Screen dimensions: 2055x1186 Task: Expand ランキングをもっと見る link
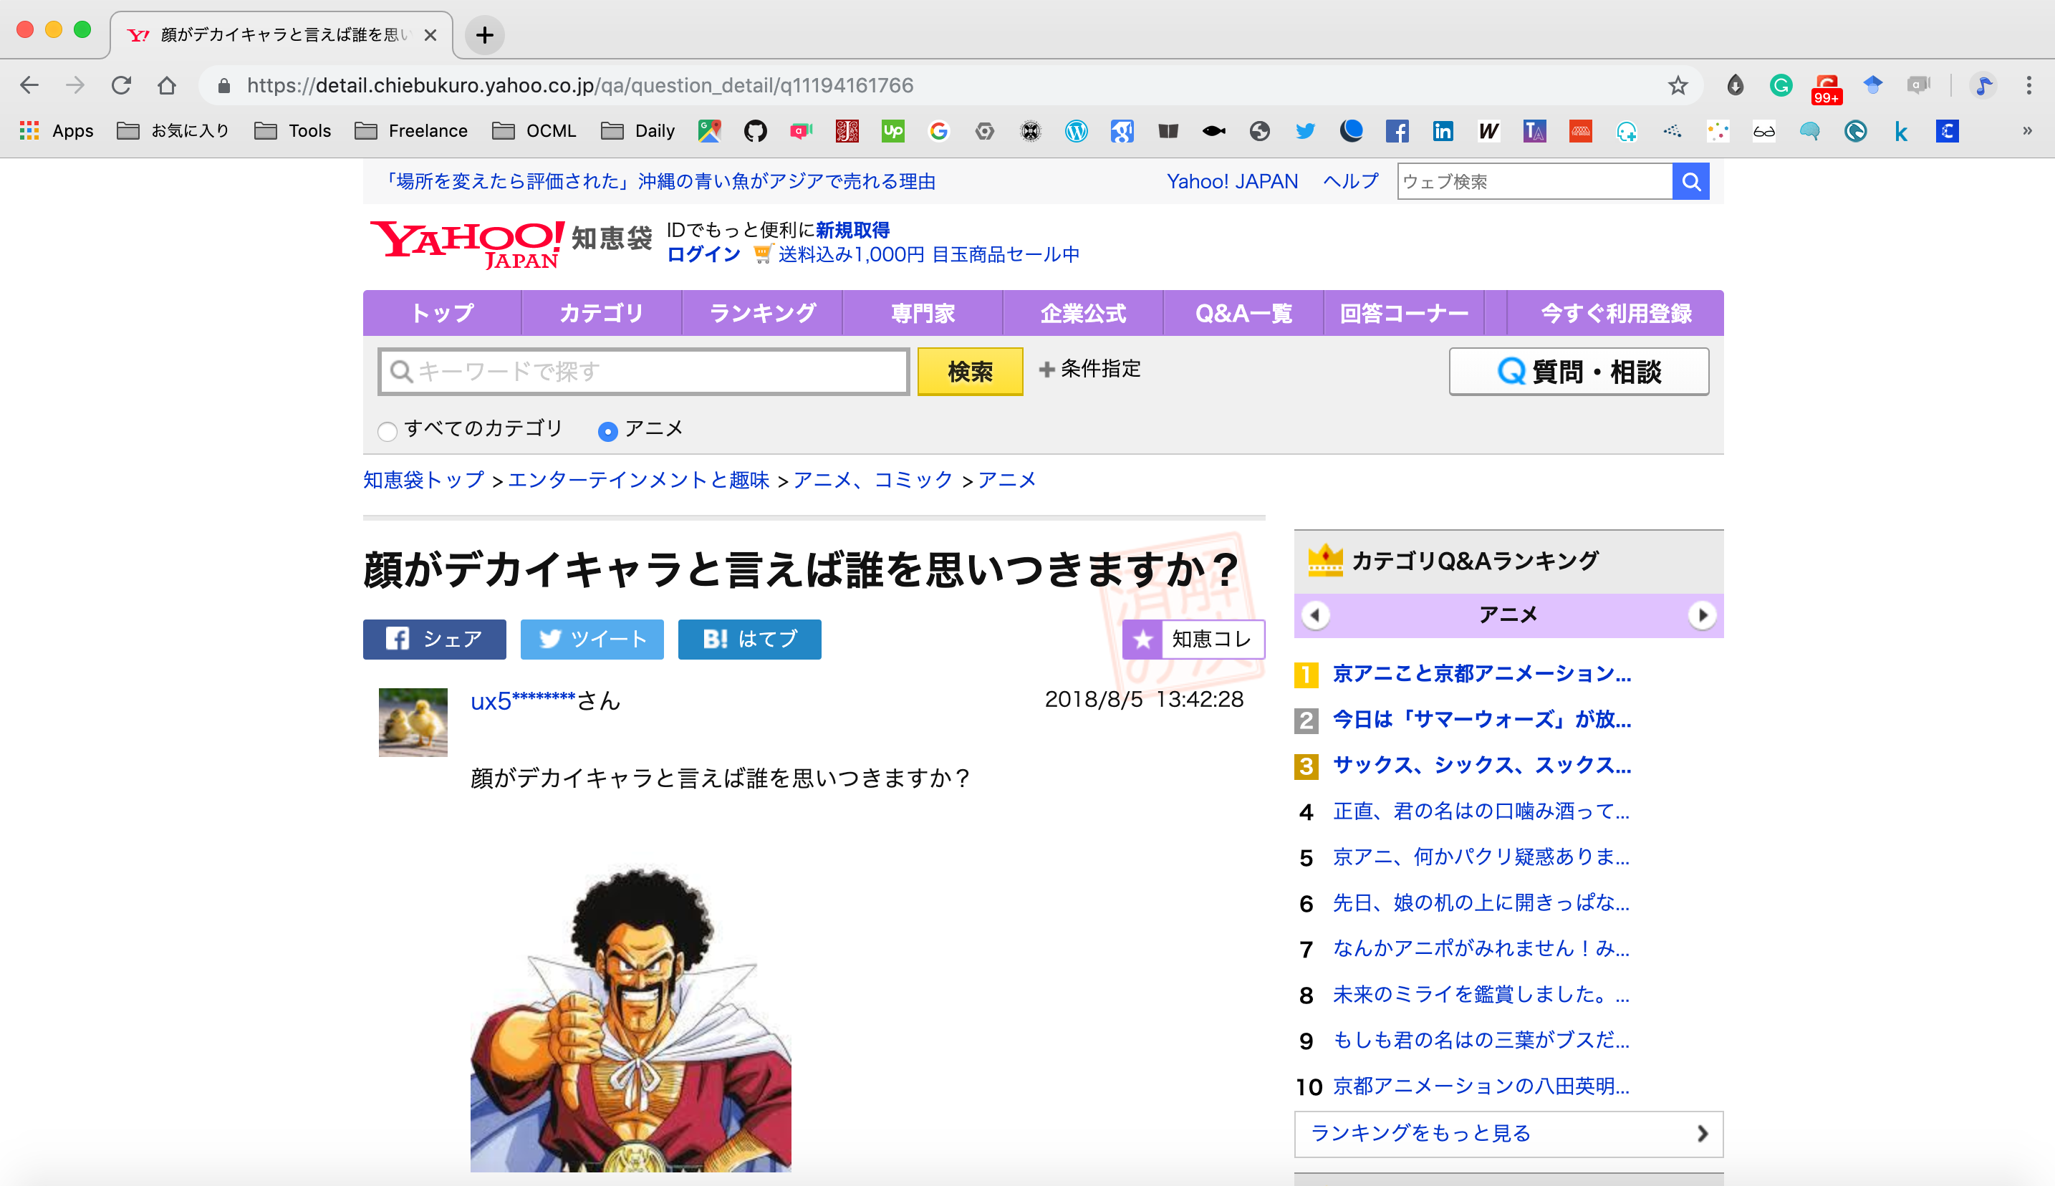click(x=1508, y=1133)
